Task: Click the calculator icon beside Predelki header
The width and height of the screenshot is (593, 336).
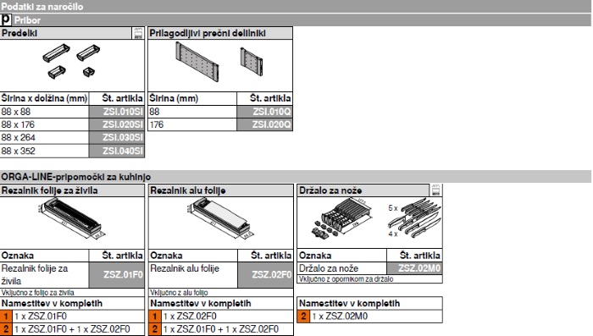Action: [x=138, y=33]
